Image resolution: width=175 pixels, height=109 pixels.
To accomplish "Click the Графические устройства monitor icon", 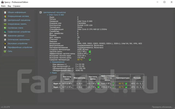I will pyautogui.click(x=5, y=32).
